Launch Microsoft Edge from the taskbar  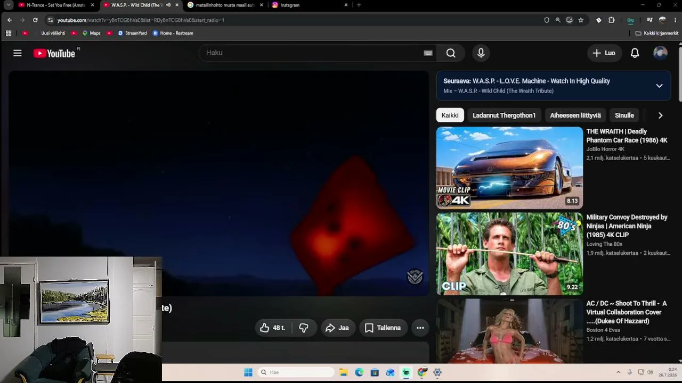tap(359, 372)
